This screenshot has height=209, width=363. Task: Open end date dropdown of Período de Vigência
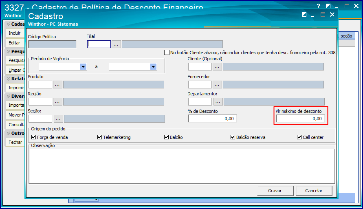(153, 67)
